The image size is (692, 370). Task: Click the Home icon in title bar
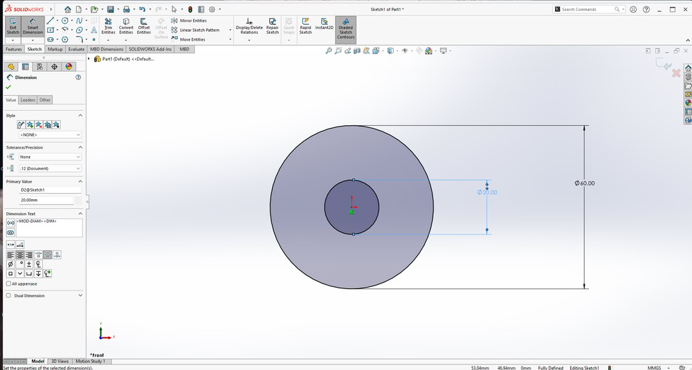point(68,9)
